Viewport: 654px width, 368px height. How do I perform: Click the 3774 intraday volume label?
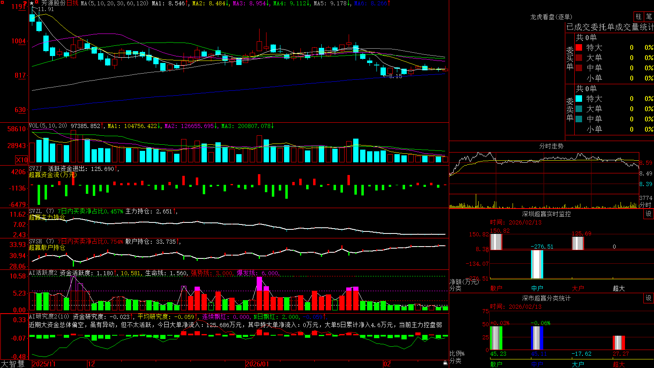tap(646, 198)
